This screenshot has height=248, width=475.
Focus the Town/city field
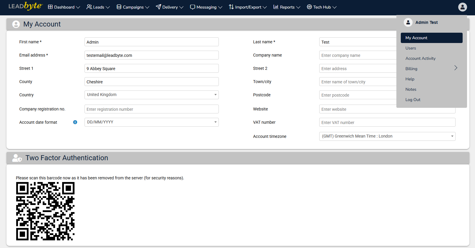(x=358, y=82)
